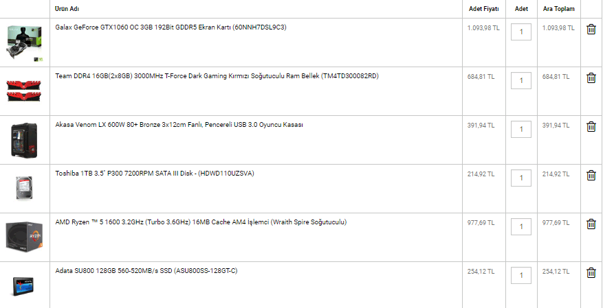Open the red Team RAM thumbnail image
This screenshot has width=603, height=308.
click(x=24, y=91)
